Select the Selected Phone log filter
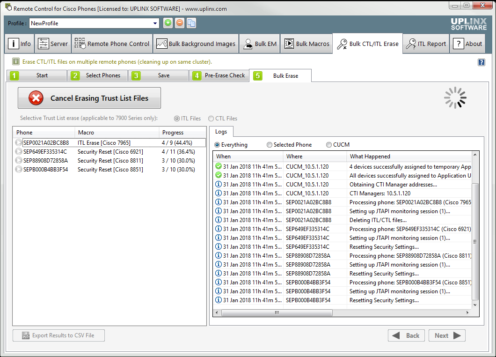Viewport: 496px width, 357px height. (269, 145)
